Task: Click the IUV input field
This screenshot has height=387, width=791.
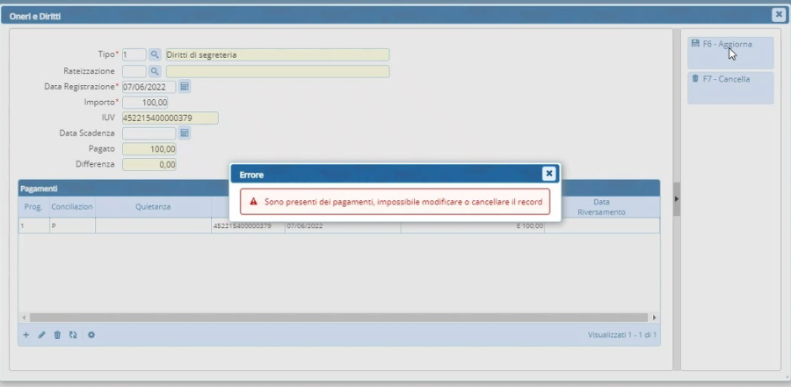Action: (x=170, y=118)
